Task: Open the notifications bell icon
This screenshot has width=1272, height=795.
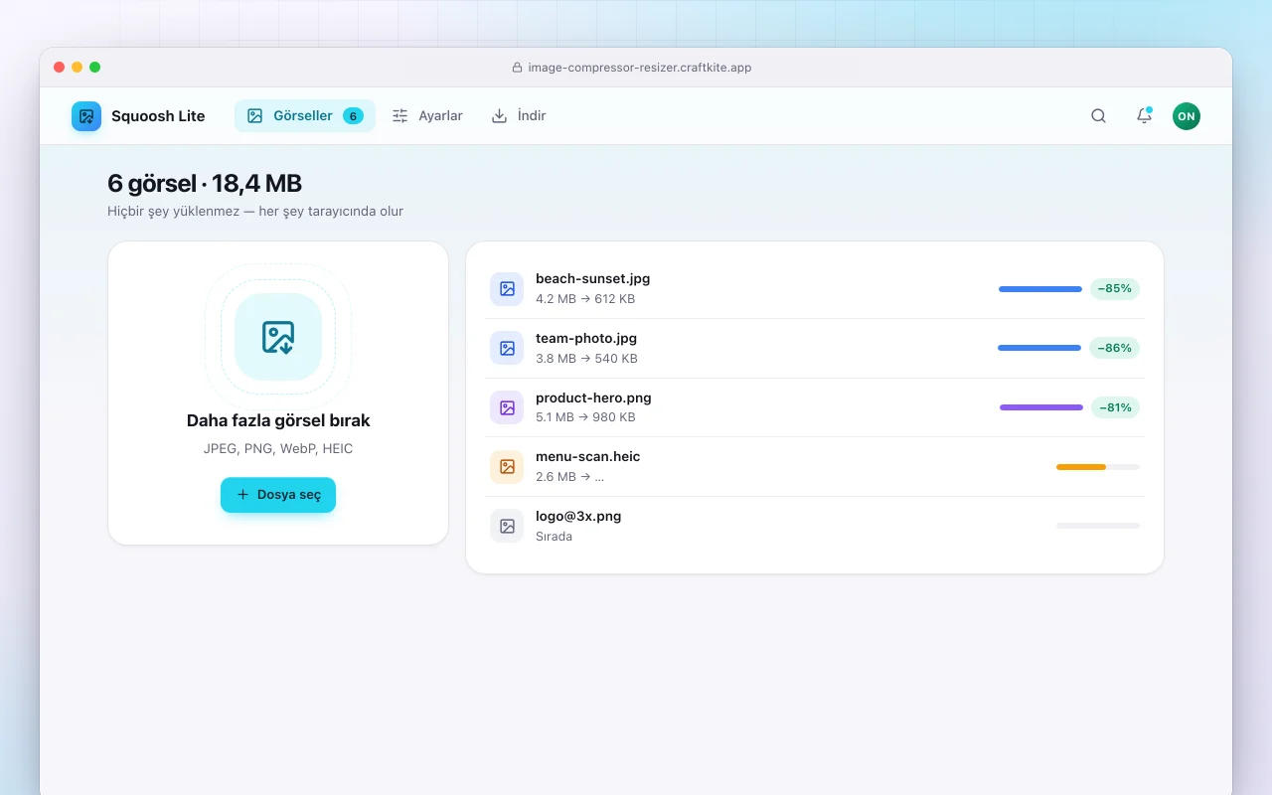Action: point(1144,116)
